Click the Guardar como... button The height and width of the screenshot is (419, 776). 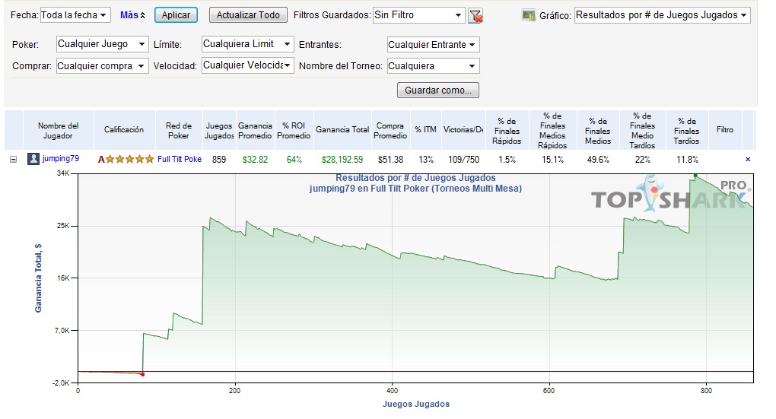(438, 90)
